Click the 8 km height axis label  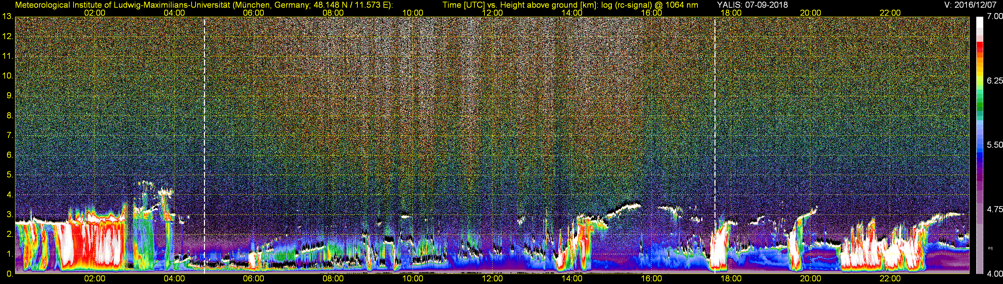click(x=10, y=116)
